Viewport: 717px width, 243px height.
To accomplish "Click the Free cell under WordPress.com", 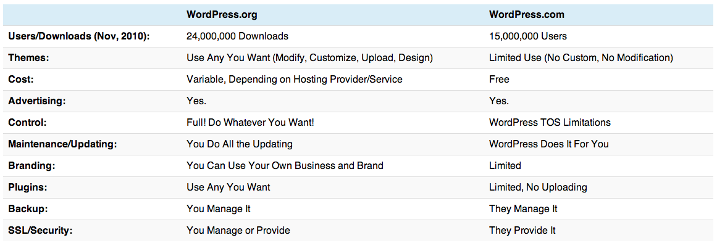I will [500, 80].
